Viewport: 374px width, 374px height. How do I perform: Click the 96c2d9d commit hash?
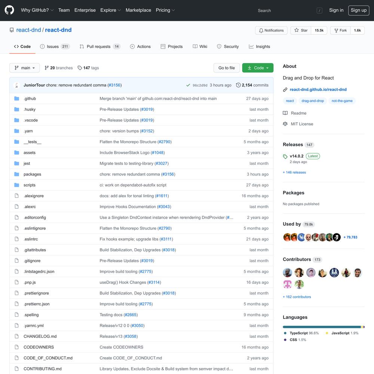[200, 85]
